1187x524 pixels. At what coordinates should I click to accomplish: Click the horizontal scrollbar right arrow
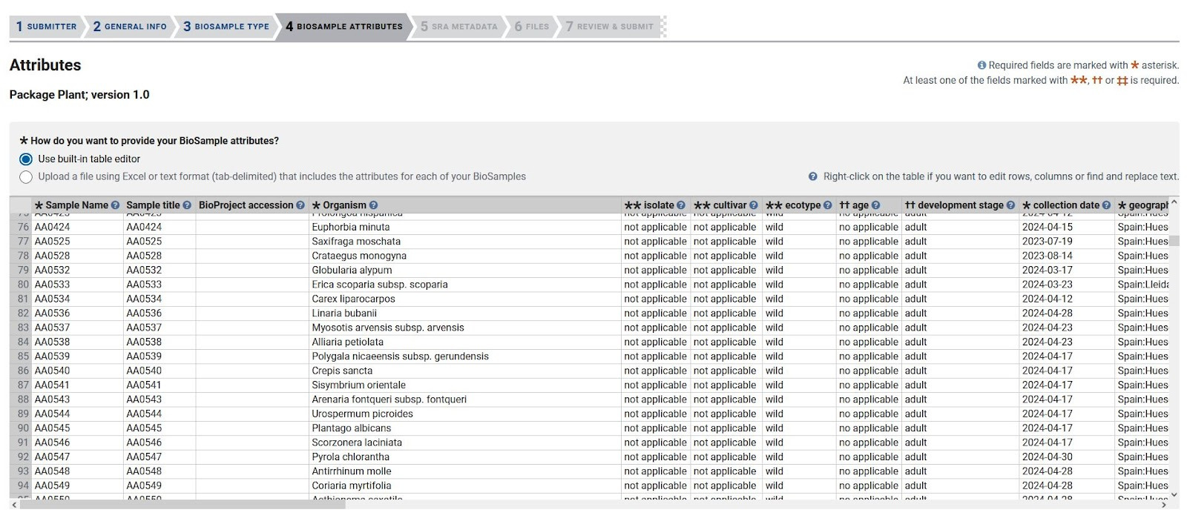[x=1164, y=505]
